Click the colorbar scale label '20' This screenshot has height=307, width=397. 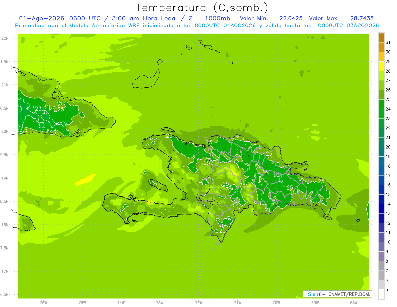pos(388,147)
